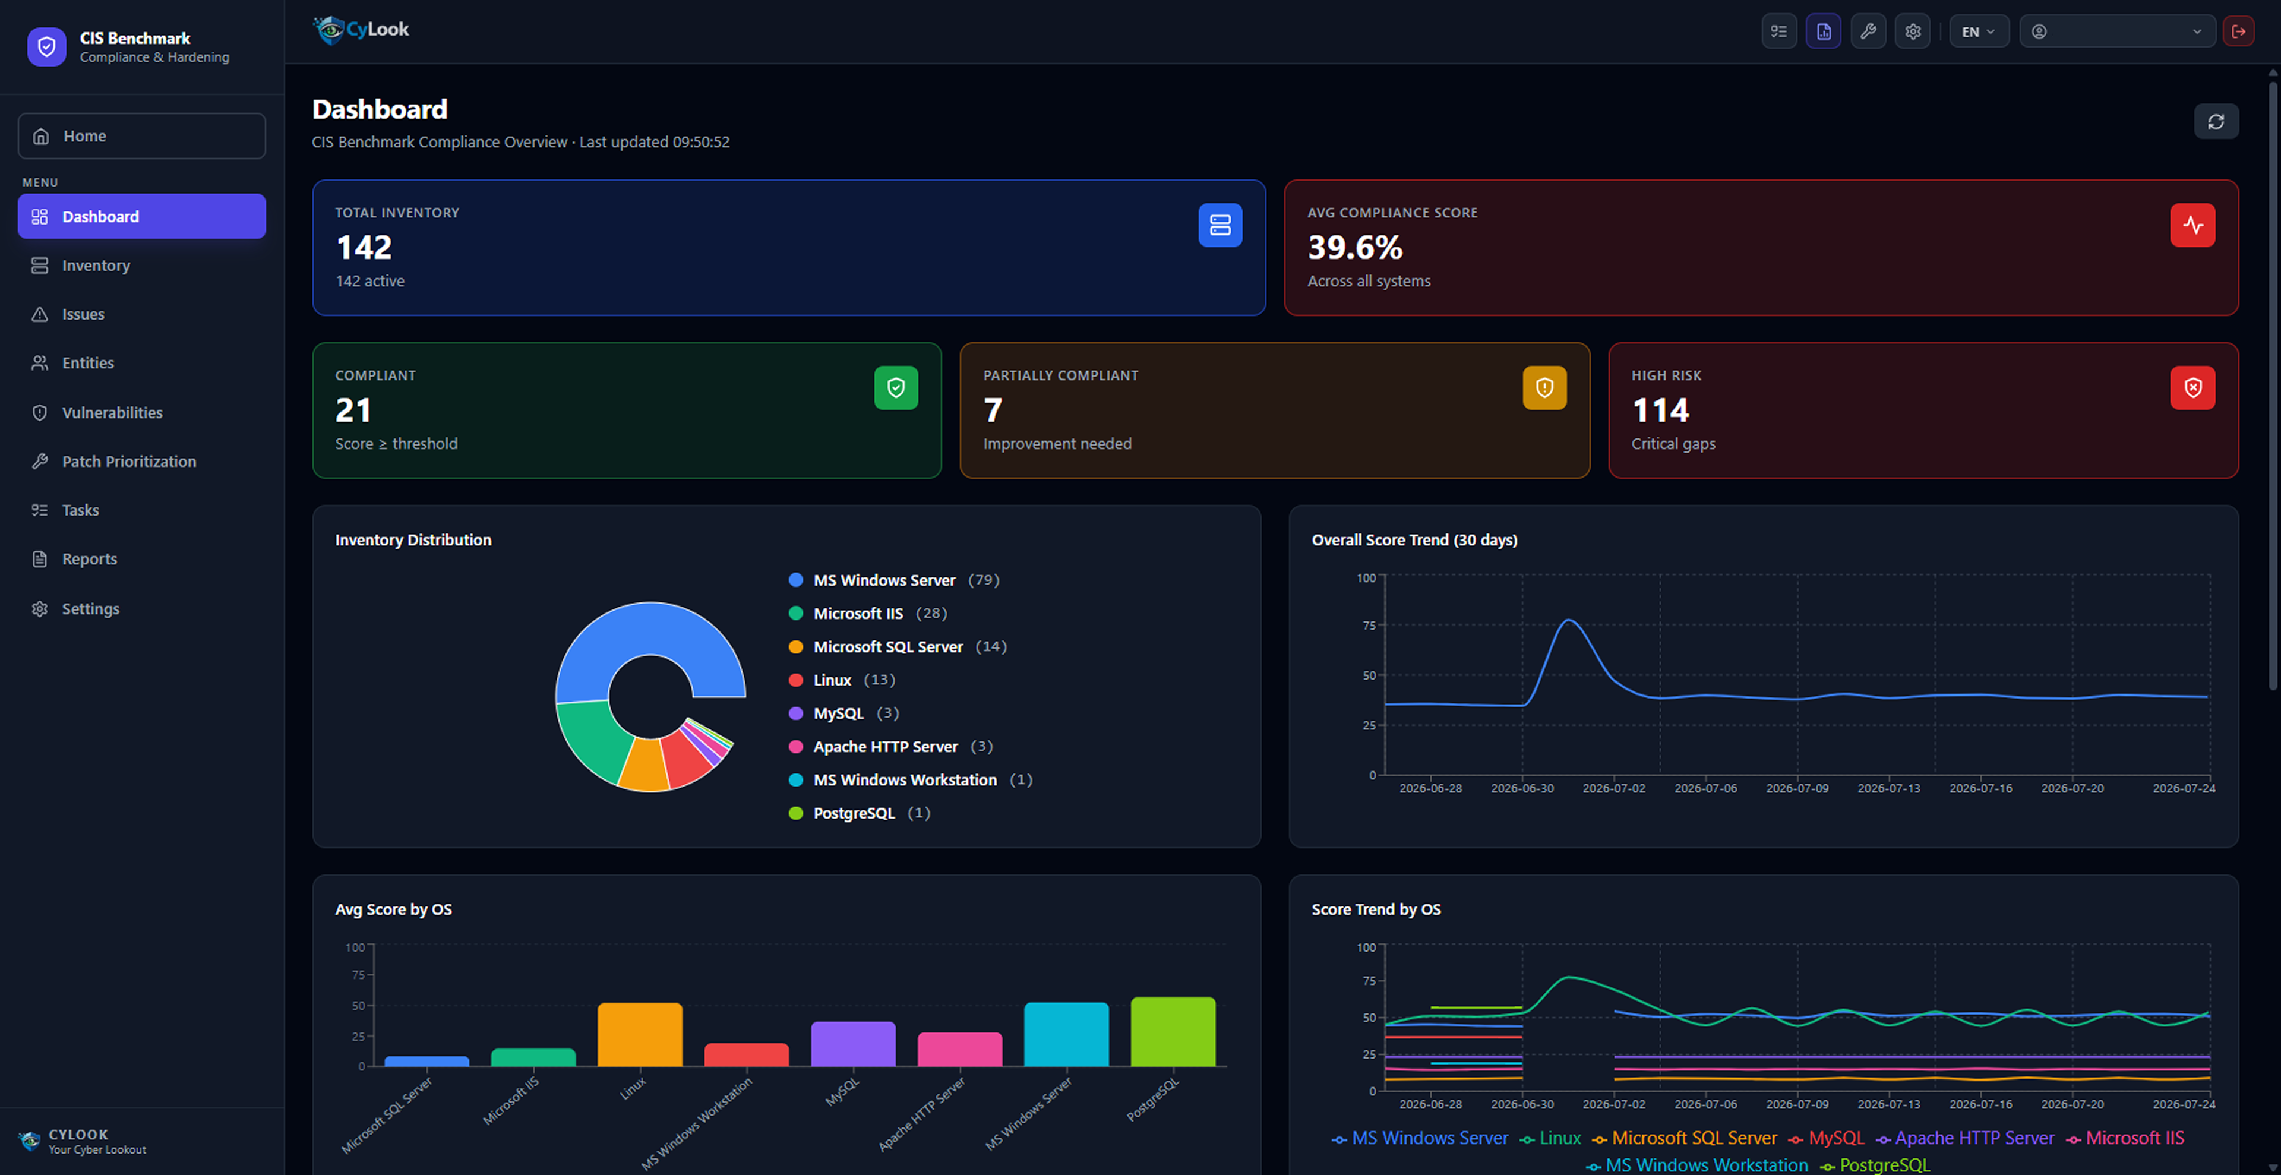Screen dimensions: 2281x1175
Task: Click the Inventory Distribution heading
Action: (x=413, y=540)
